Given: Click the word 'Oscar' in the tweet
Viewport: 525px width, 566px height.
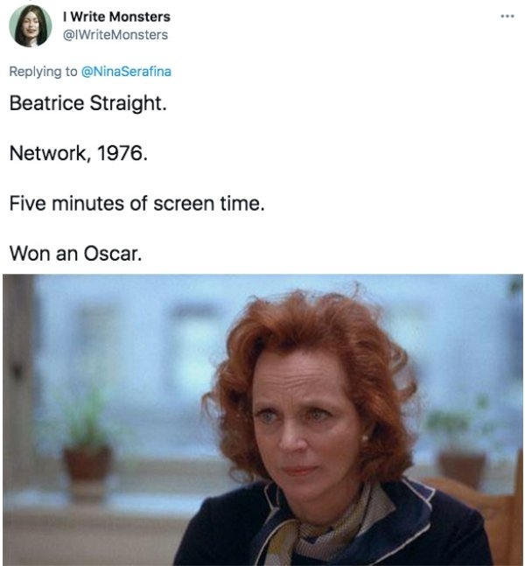Looking at the screenshot, I should (x=111, y=254).
